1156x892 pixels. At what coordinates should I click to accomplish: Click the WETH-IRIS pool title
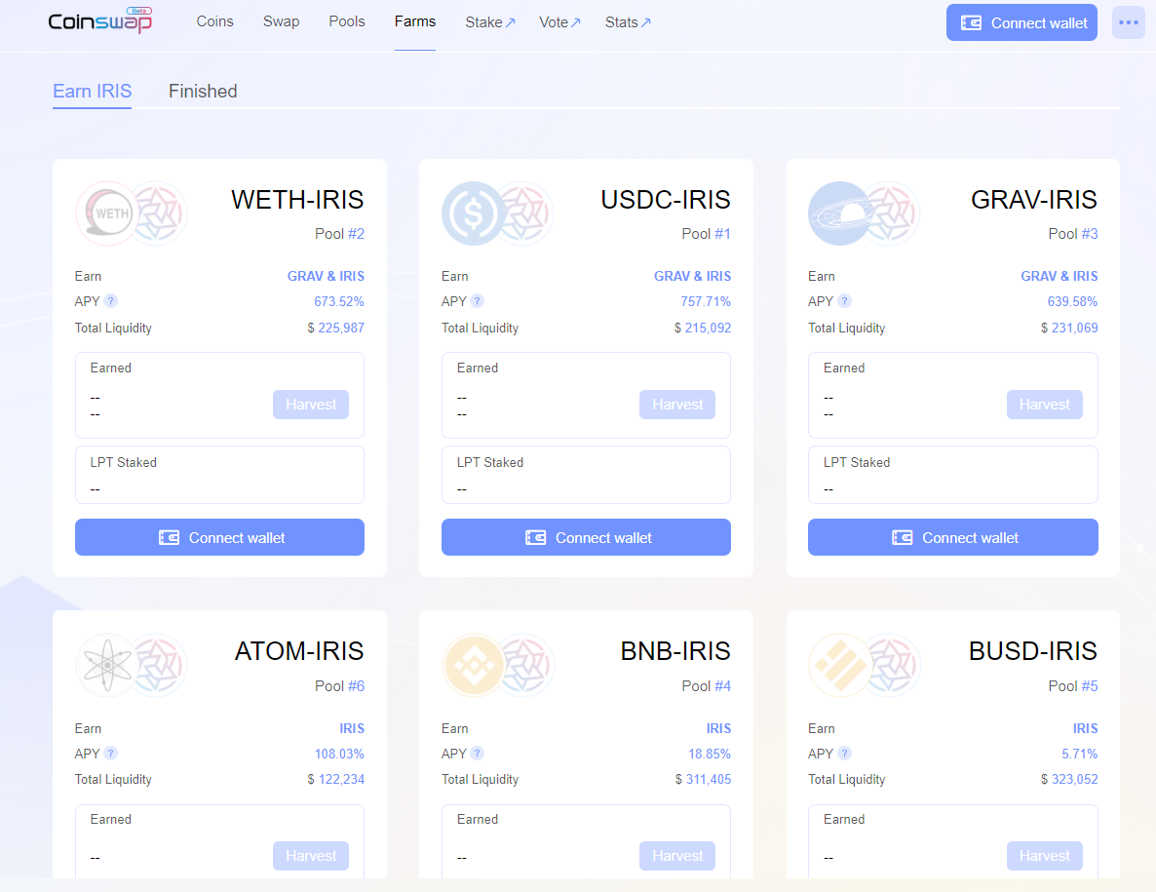298,200
